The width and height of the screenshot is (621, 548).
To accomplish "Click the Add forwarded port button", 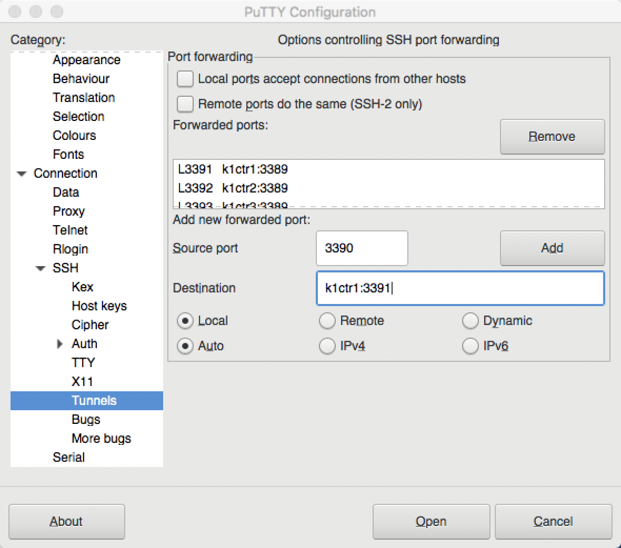I will click(552, 248).
